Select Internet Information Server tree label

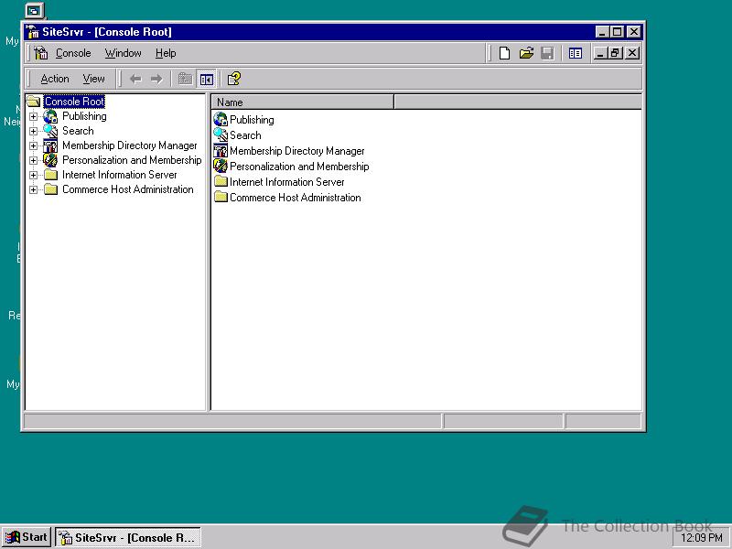(x=120, y=175)
